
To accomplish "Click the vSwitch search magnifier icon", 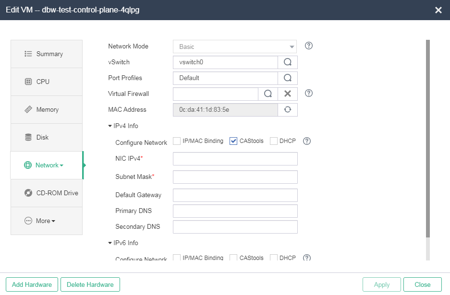I will coord(288,62).
